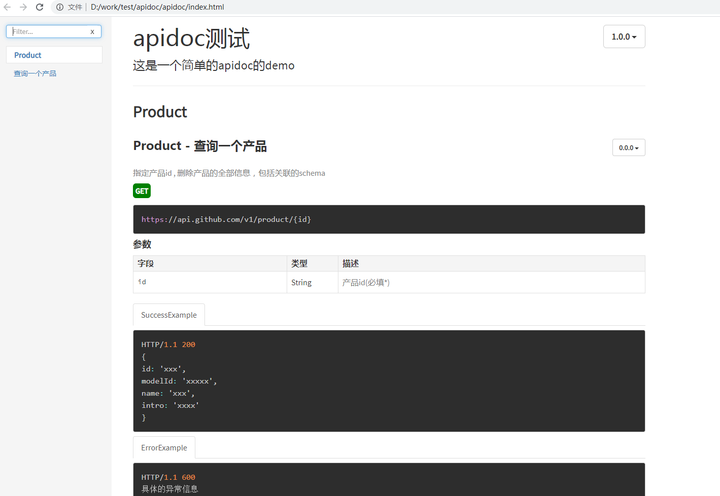This screenshot has height=496, width=720.
Task: Clear the filter with the x button
Action: (x=92, y=31)
